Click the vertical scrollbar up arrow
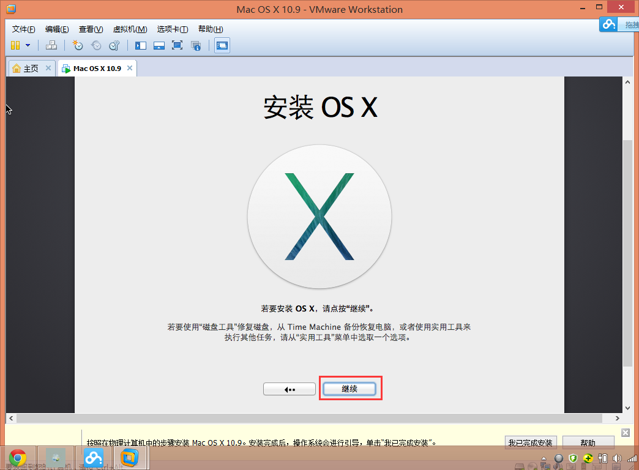This screenshot has width=639, height=470. tap(627, 82)
